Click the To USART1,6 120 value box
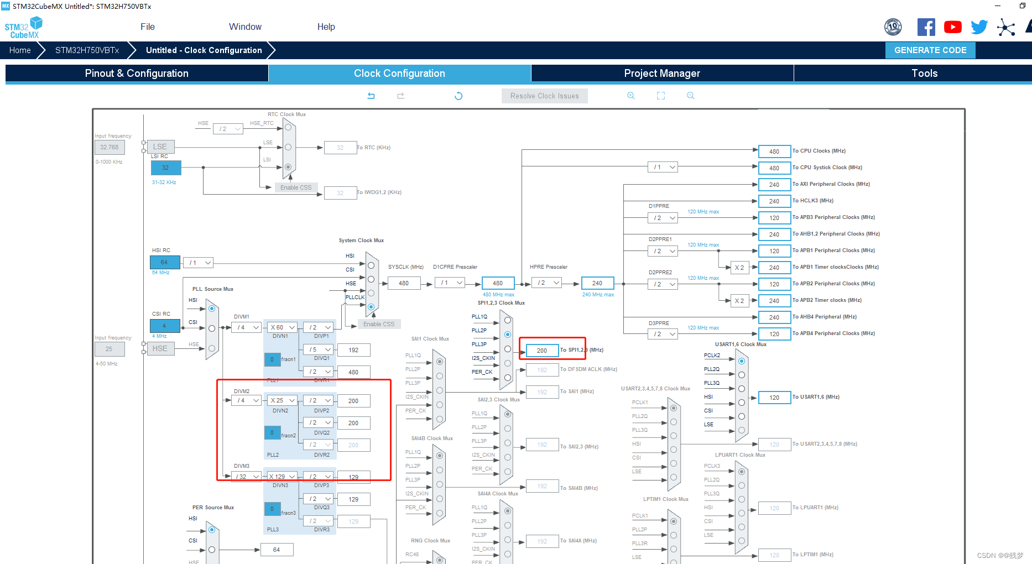The image size is (1032, 564). tap(774, 398)
